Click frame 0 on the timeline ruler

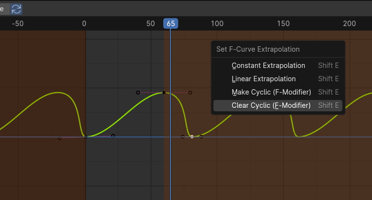pos(84,24)
